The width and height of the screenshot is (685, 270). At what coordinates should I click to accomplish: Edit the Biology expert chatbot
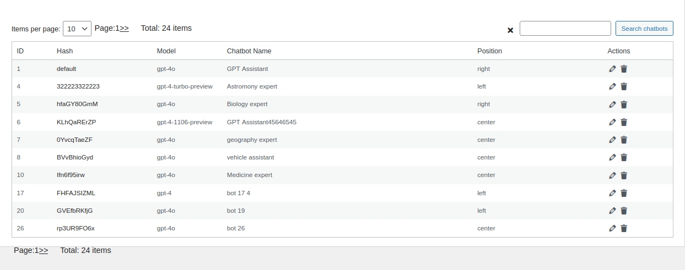point(612,104)
